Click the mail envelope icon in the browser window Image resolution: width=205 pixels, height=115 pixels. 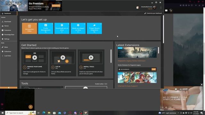coord(166,11)
